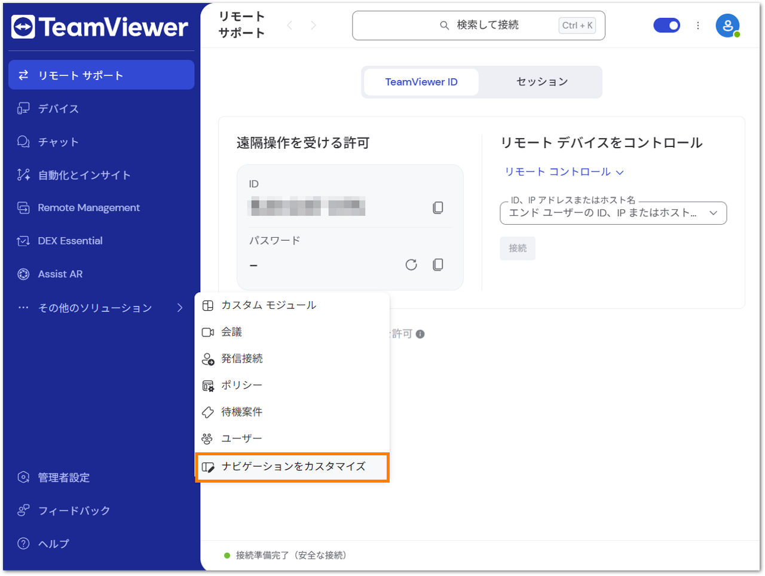Image resolution: width=765 pixels, height=576 pixels.
Task: Refresh the password with the reload icon
Action: coord(411,265)
